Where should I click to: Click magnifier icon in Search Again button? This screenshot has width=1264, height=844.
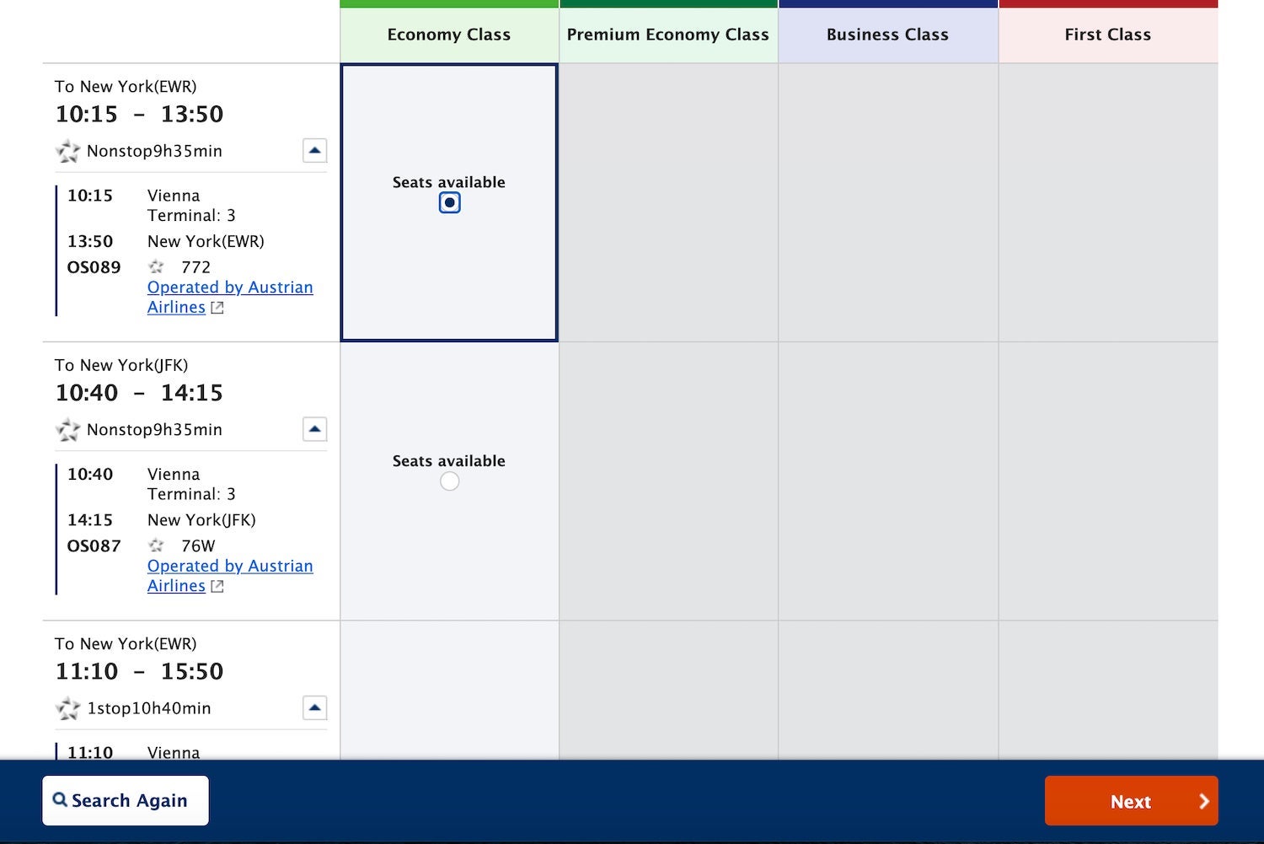click(x=60, y=799)
